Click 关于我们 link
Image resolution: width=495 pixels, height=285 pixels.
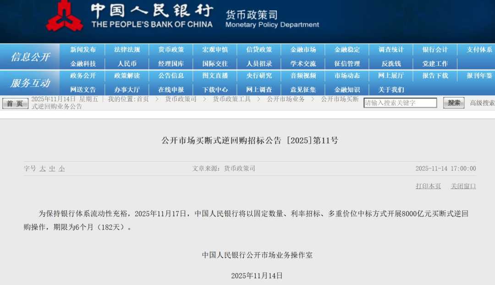point(391,90)
